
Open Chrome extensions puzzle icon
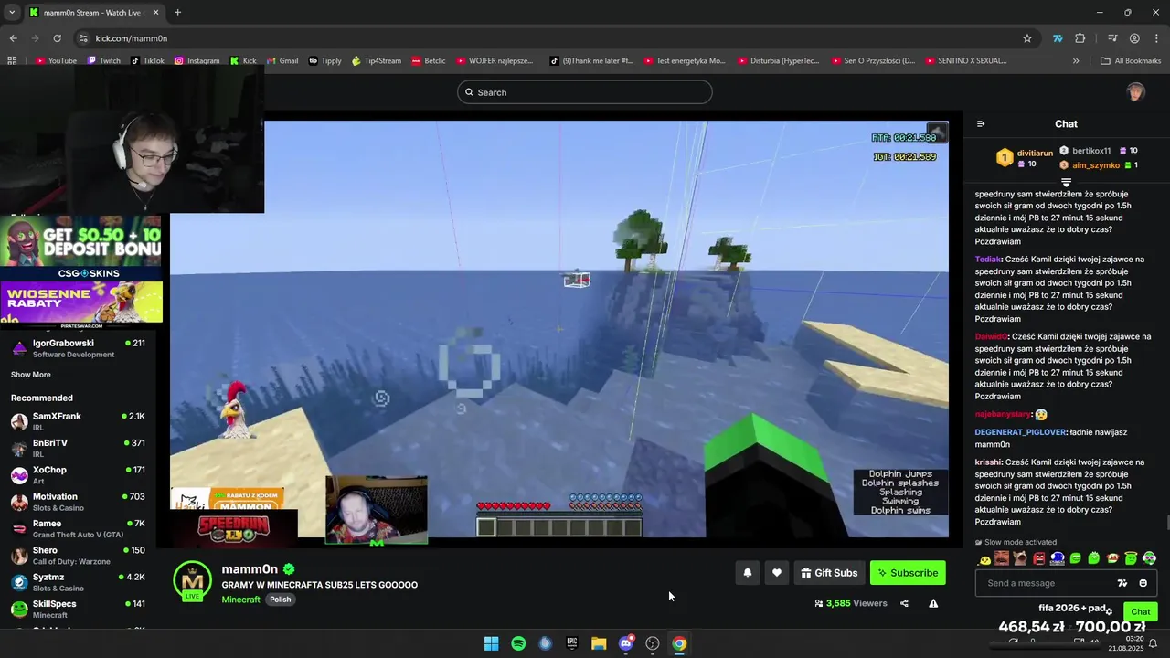(1080, 38)
